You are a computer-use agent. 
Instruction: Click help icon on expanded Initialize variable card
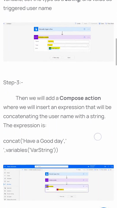[84, 37]
